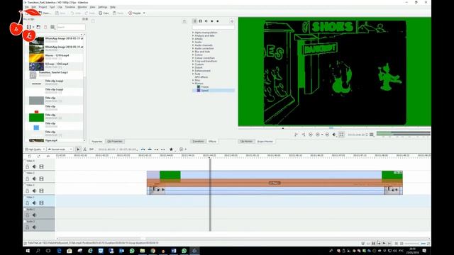Image resolution: width=454 pixels, height=255 pixels.
Task: Expand the Fade effects category
Action: pyautogui.click(x=193, y=74)
